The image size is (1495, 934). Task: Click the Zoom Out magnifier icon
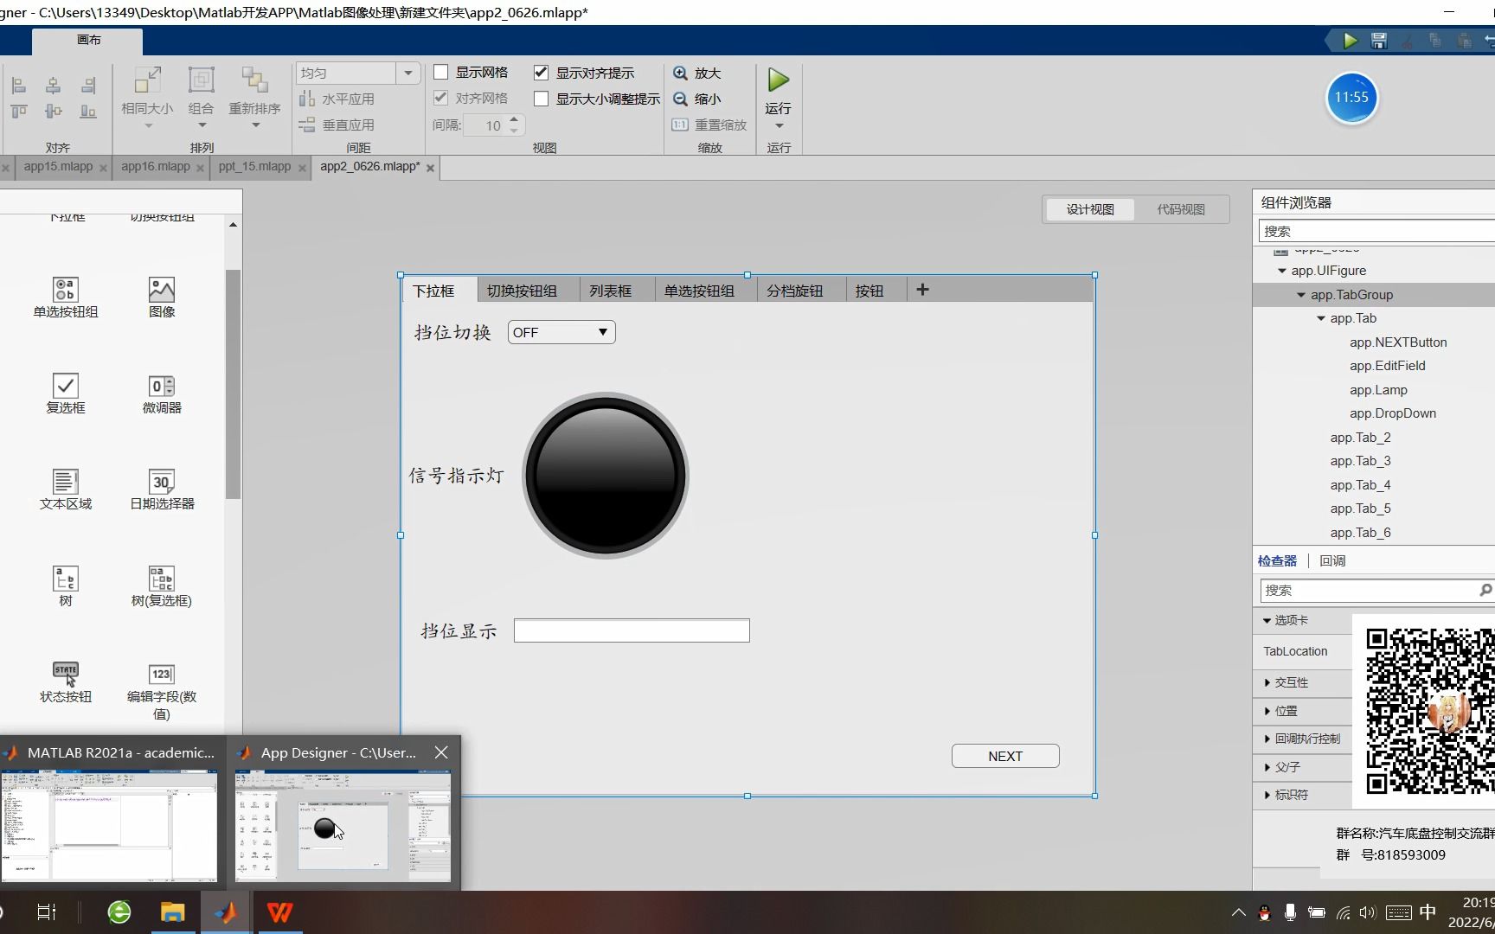pyautogui.click(x=681, y=99)
